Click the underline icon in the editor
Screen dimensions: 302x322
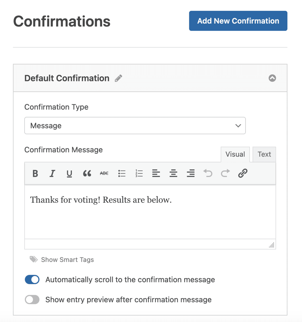(69, 173)
